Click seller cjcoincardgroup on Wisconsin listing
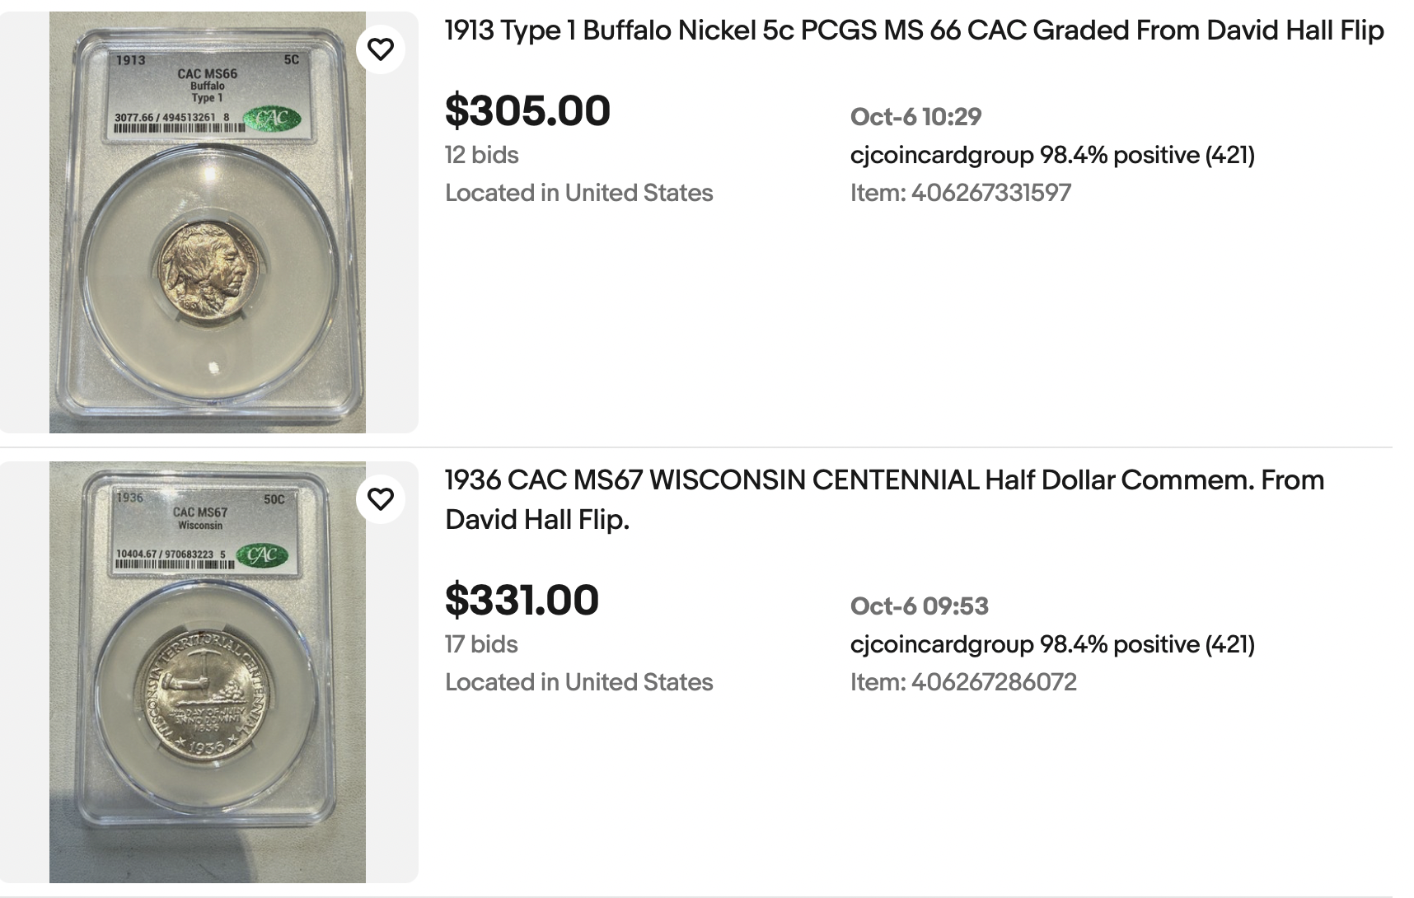 [x=941, y=644]
